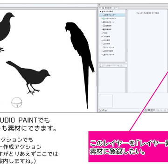Viewport: 168px width, 168px height.
Task: Click the すべての素材 globe icon
Action: [x=103, y=12]
